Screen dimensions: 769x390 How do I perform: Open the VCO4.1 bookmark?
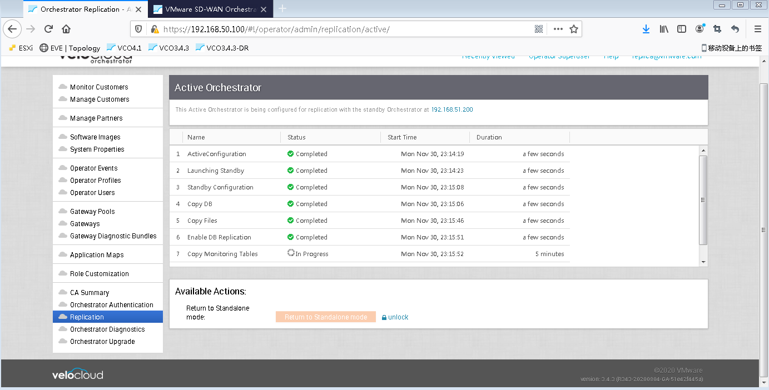click(x=123, y=48)
